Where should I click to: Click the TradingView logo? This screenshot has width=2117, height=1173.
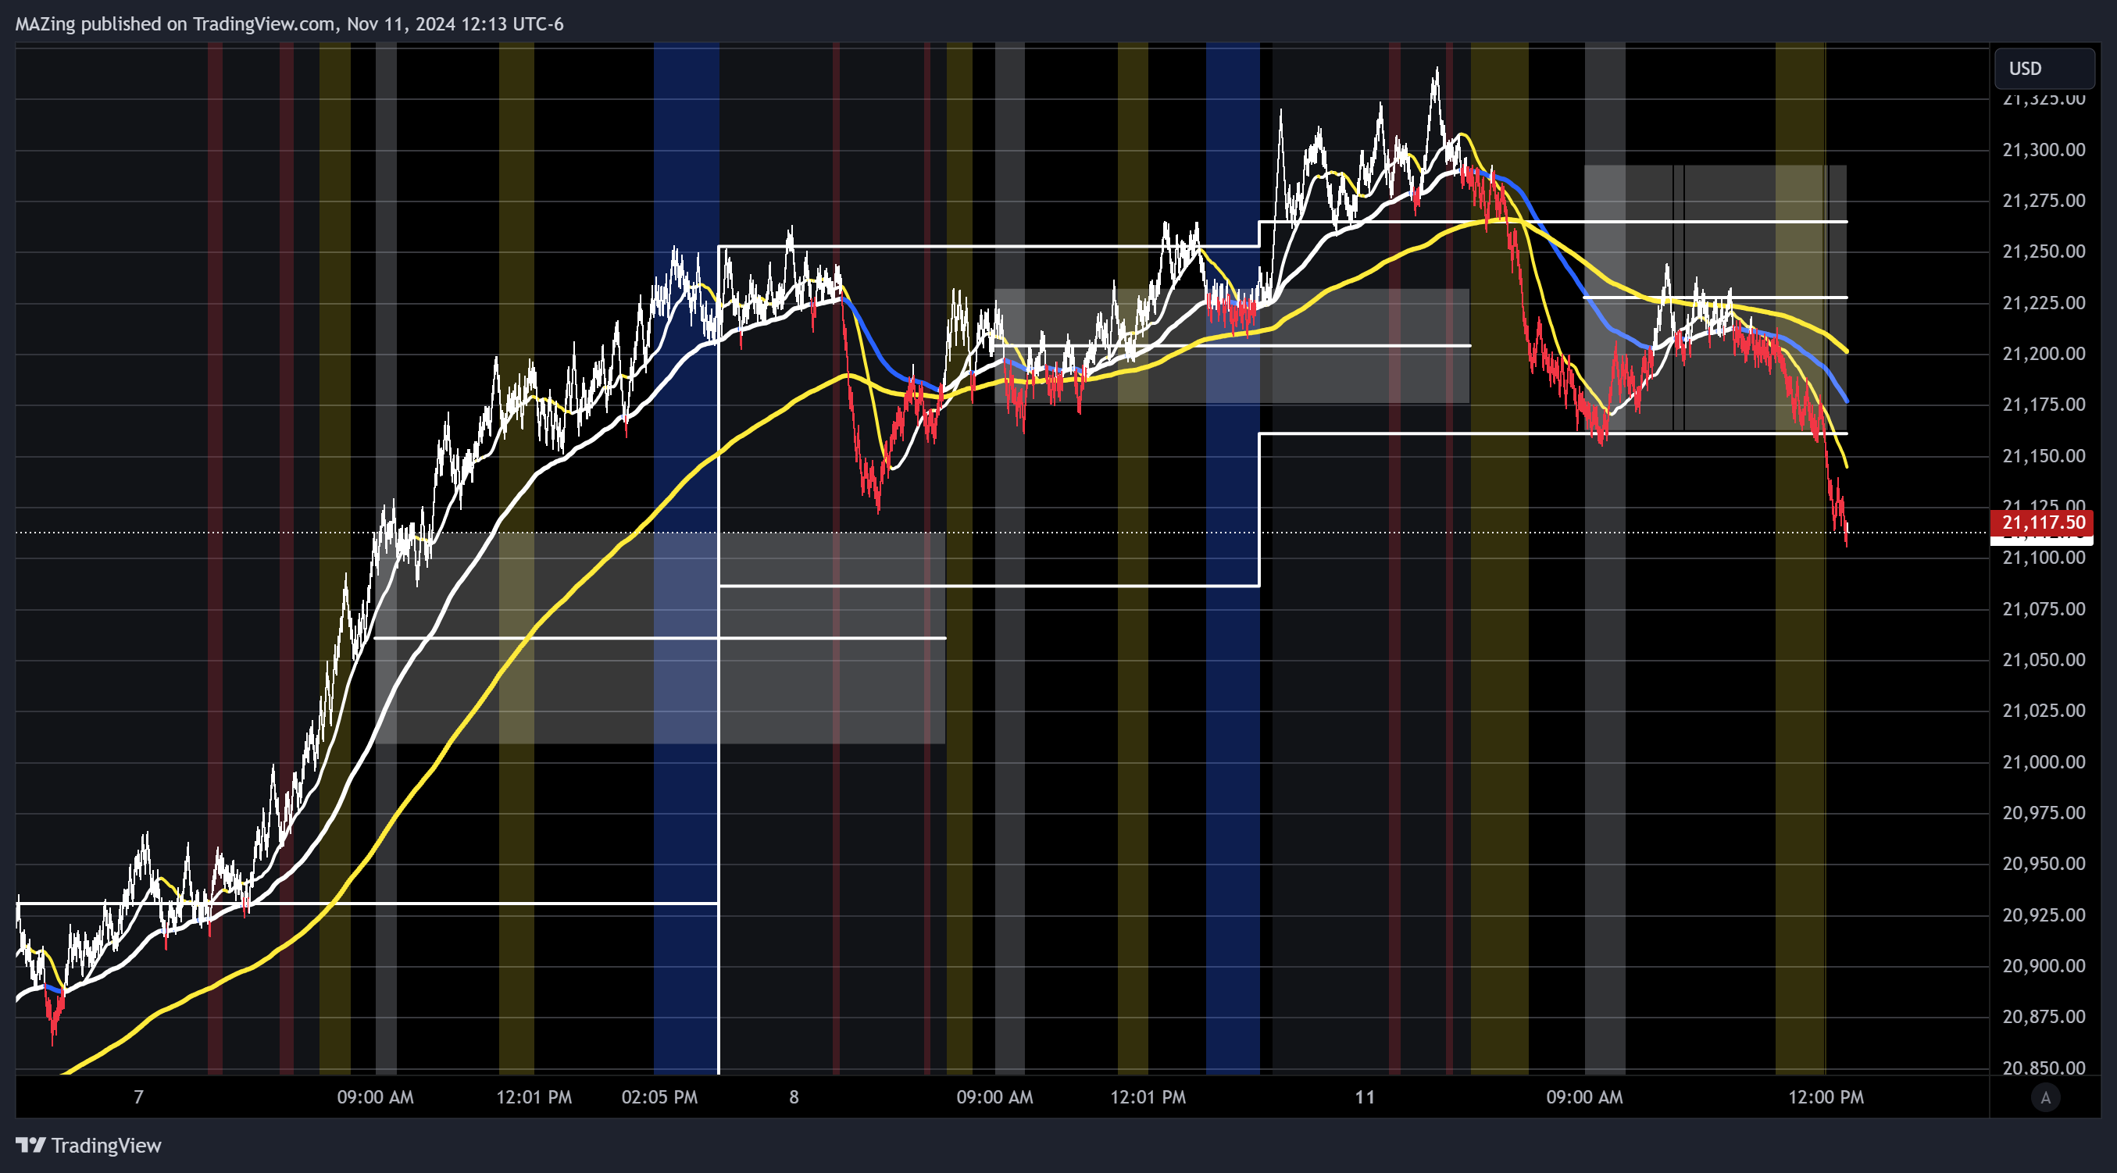click(x=89, y=1145)
